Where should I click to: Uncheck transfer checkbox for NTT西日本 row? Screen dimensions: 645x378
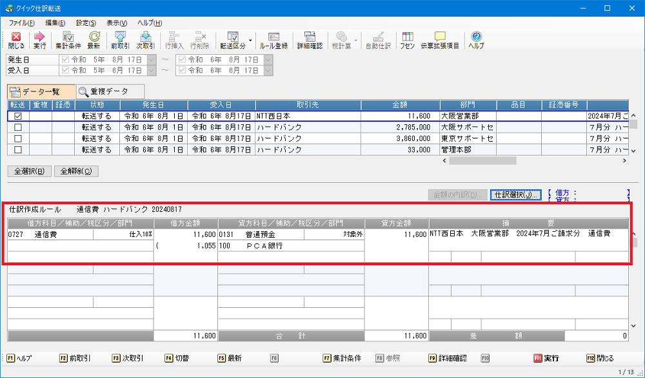18,117
